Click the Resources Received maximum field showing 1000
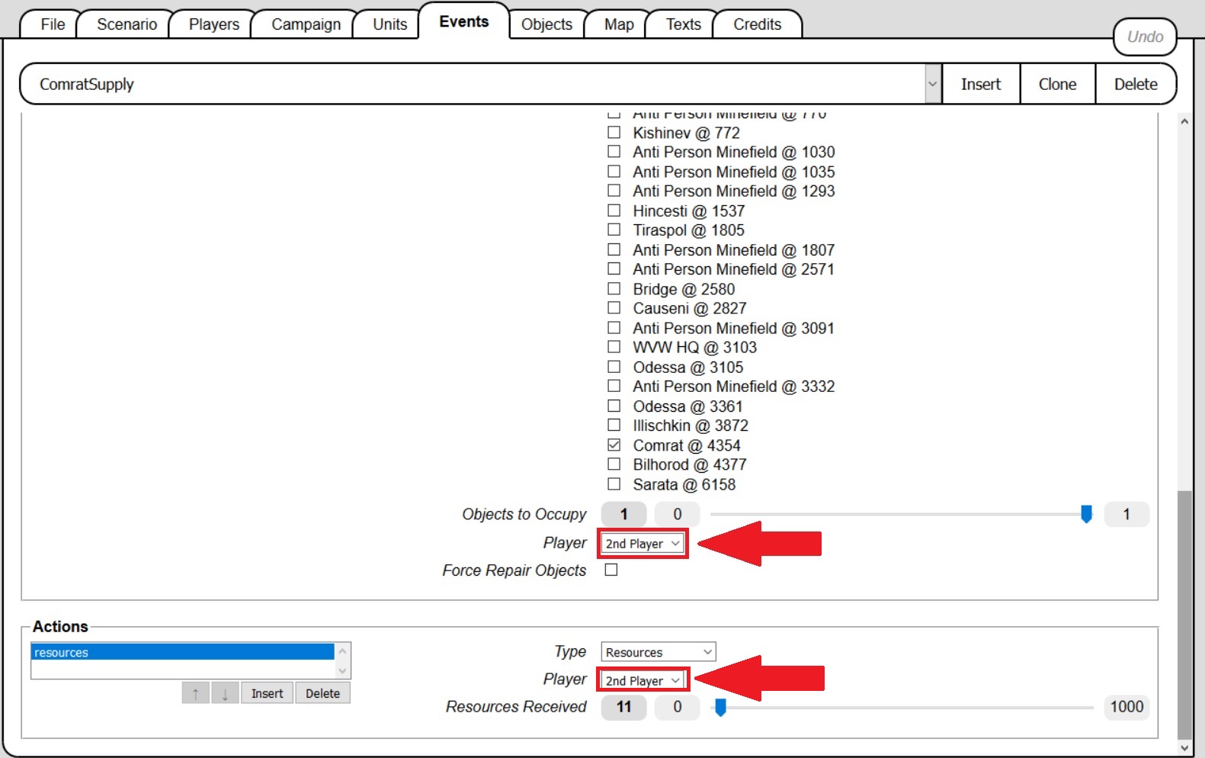Screen dimensions: 1205x758 (x=1126, y=707)
